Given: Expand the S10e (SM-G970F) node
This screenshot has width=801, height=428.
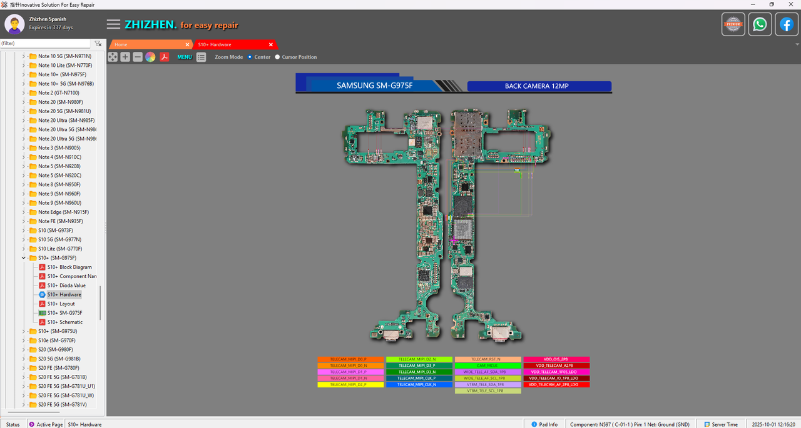Looking at the screenshot, I should click(24, 341).
